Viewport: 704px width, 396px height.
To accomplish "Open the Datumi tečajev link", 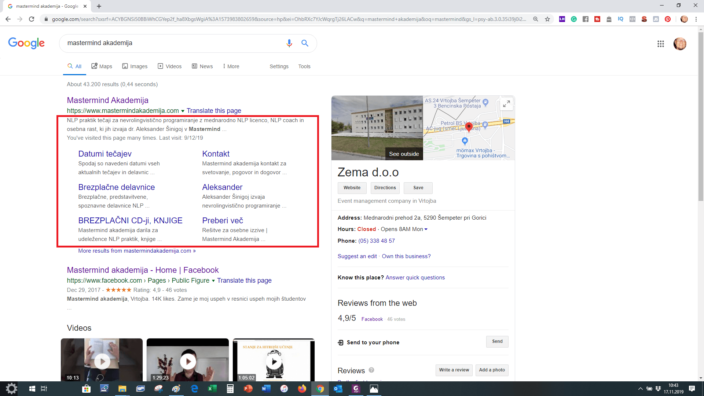I will tap(105, 154).
